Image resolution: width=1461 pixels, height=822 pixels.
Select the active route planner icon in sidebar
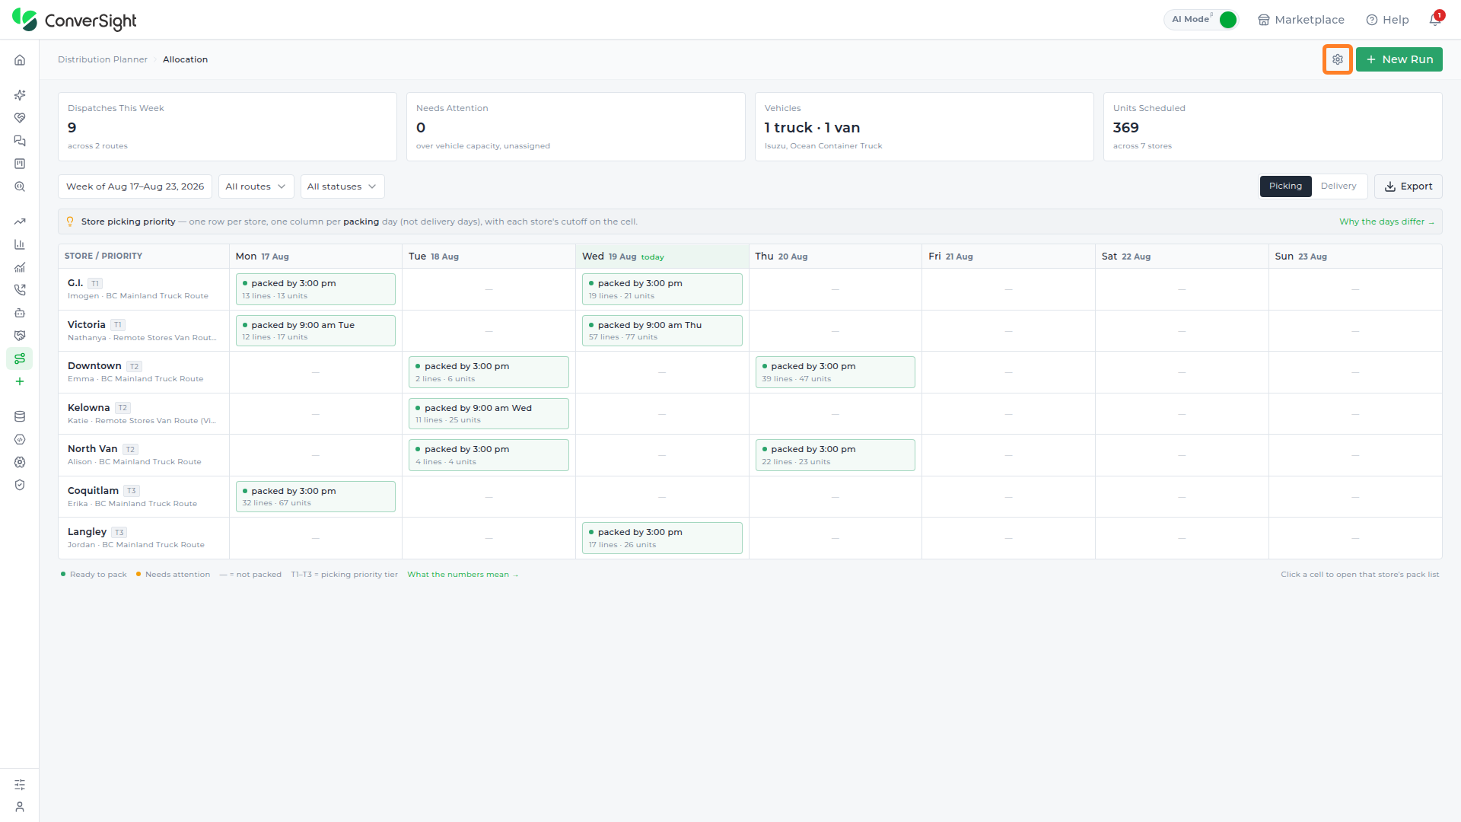point(20,358)
